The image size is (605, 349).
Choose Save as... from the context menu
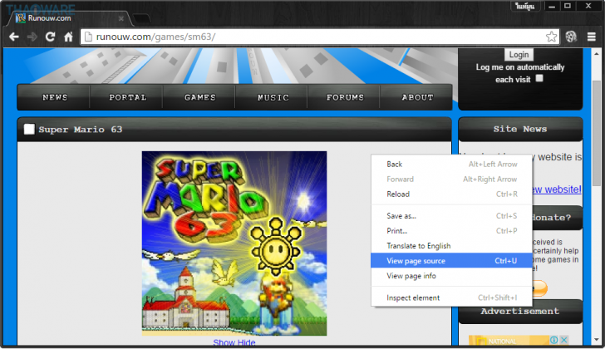tap(451, 215)
